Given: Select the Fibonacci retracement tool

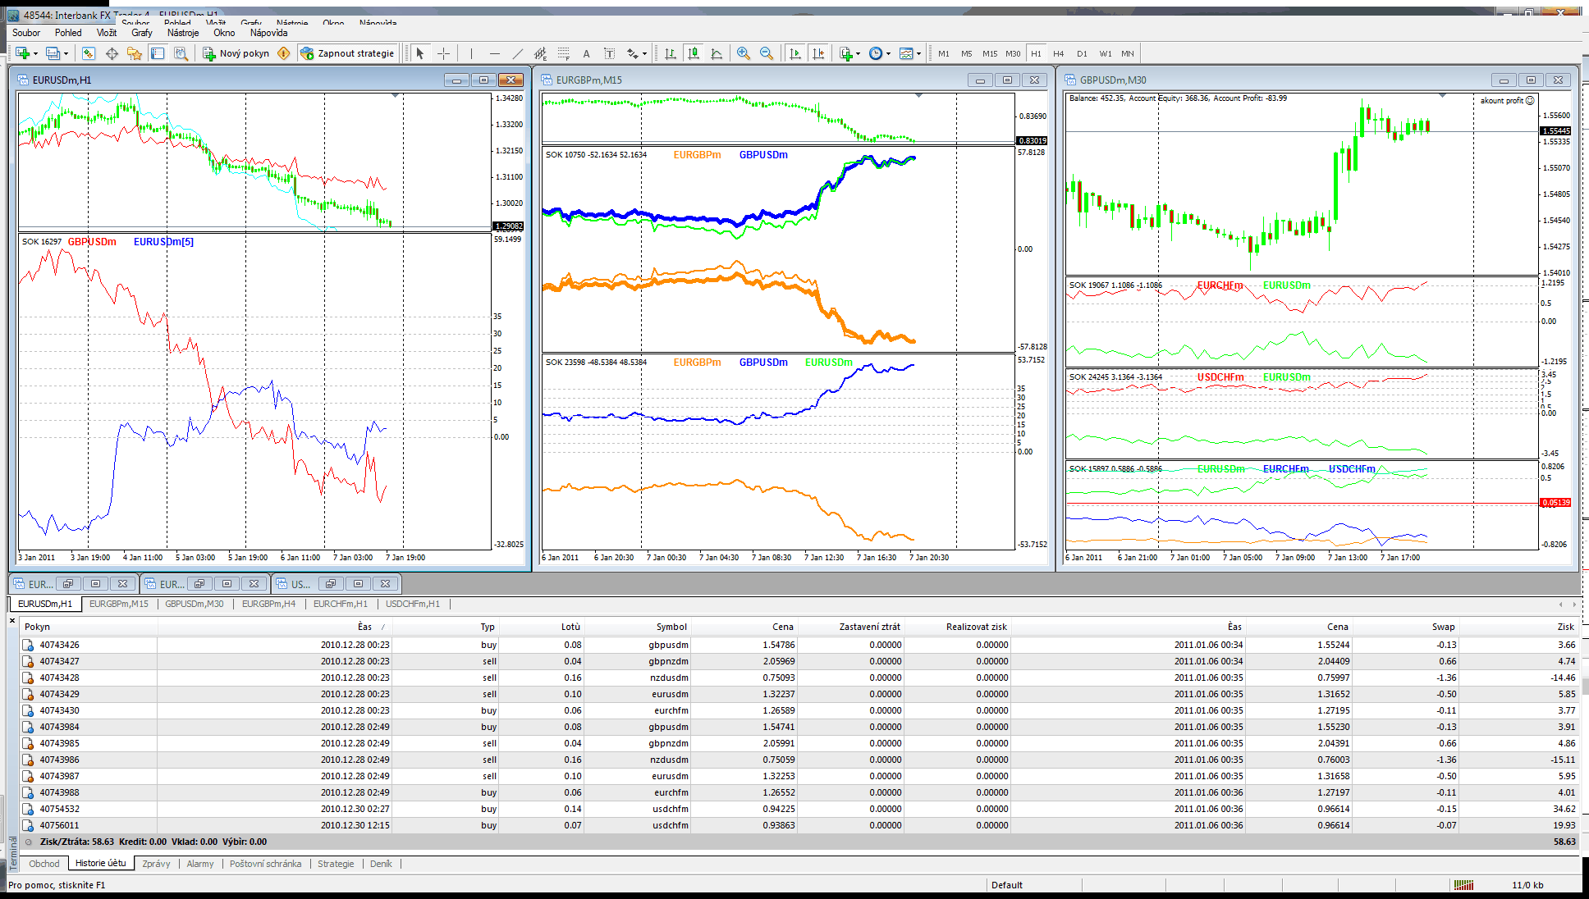Looking at the screenshot, I should coord(563,53).
